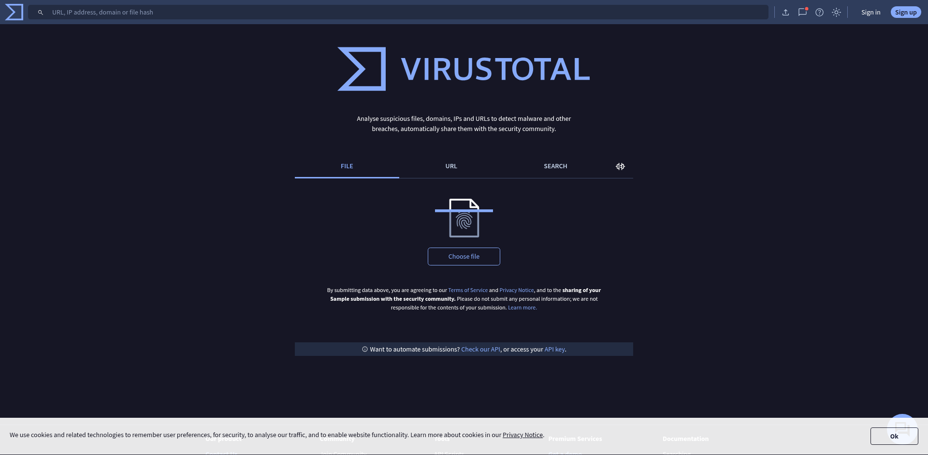928x455 pixels.
Task: Click the file fingerprint upload icon
Action: (x=464, y=218)
